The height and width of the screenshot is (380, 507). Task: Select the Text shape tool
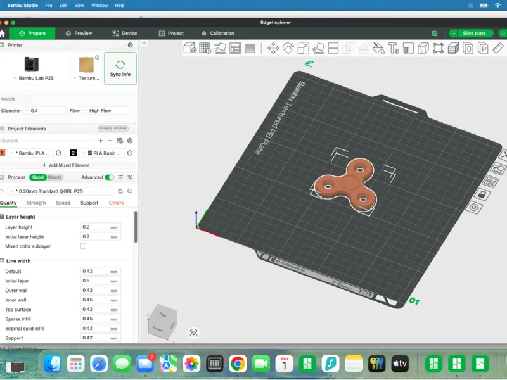pos(393,48)
